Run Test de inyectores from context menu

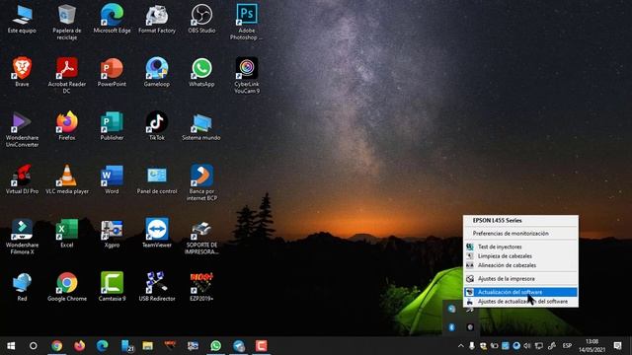[x=520, y=247]
